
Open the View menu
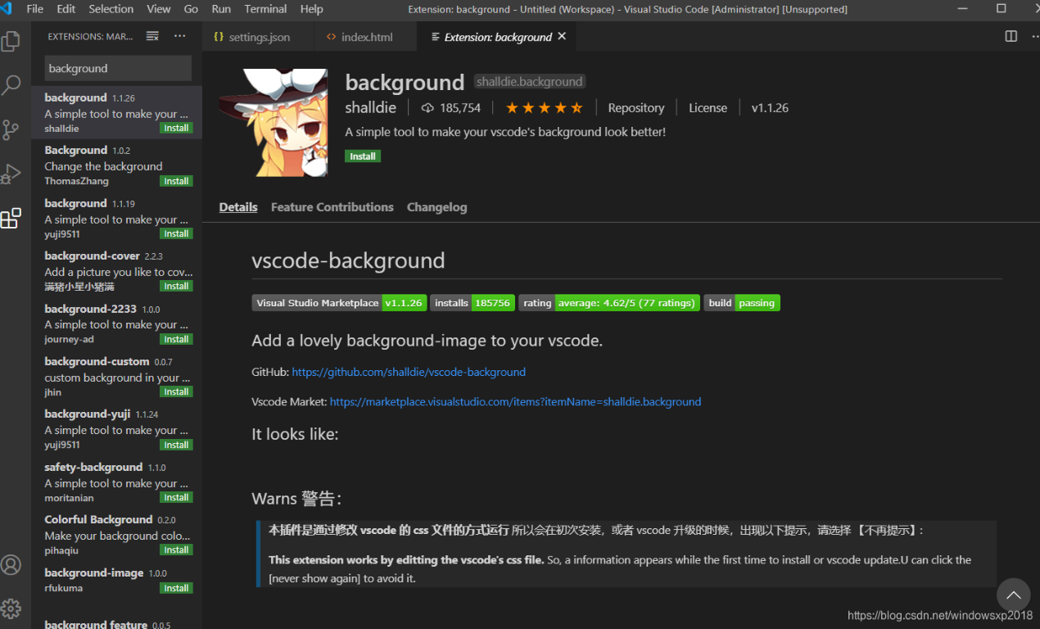click(159, 9)
